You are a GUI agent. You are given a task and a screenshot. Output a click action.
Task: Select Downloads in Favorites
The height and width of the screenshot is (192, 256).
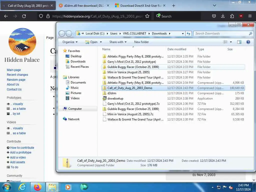(x=78, y=61)
